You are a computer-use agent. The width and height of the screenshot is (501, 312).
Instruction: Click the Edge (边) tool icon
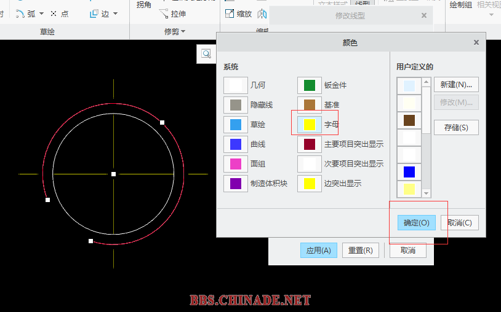[x=94, y=14]
